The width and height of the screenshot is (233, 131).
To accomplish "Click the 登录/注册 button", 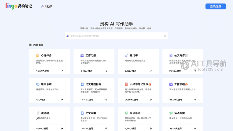I will (216, 6).
